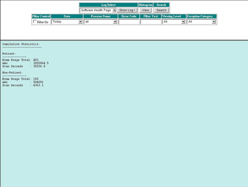
Task: Click the Cumulative Statistics heading text
Action: [x=21, y=44]
